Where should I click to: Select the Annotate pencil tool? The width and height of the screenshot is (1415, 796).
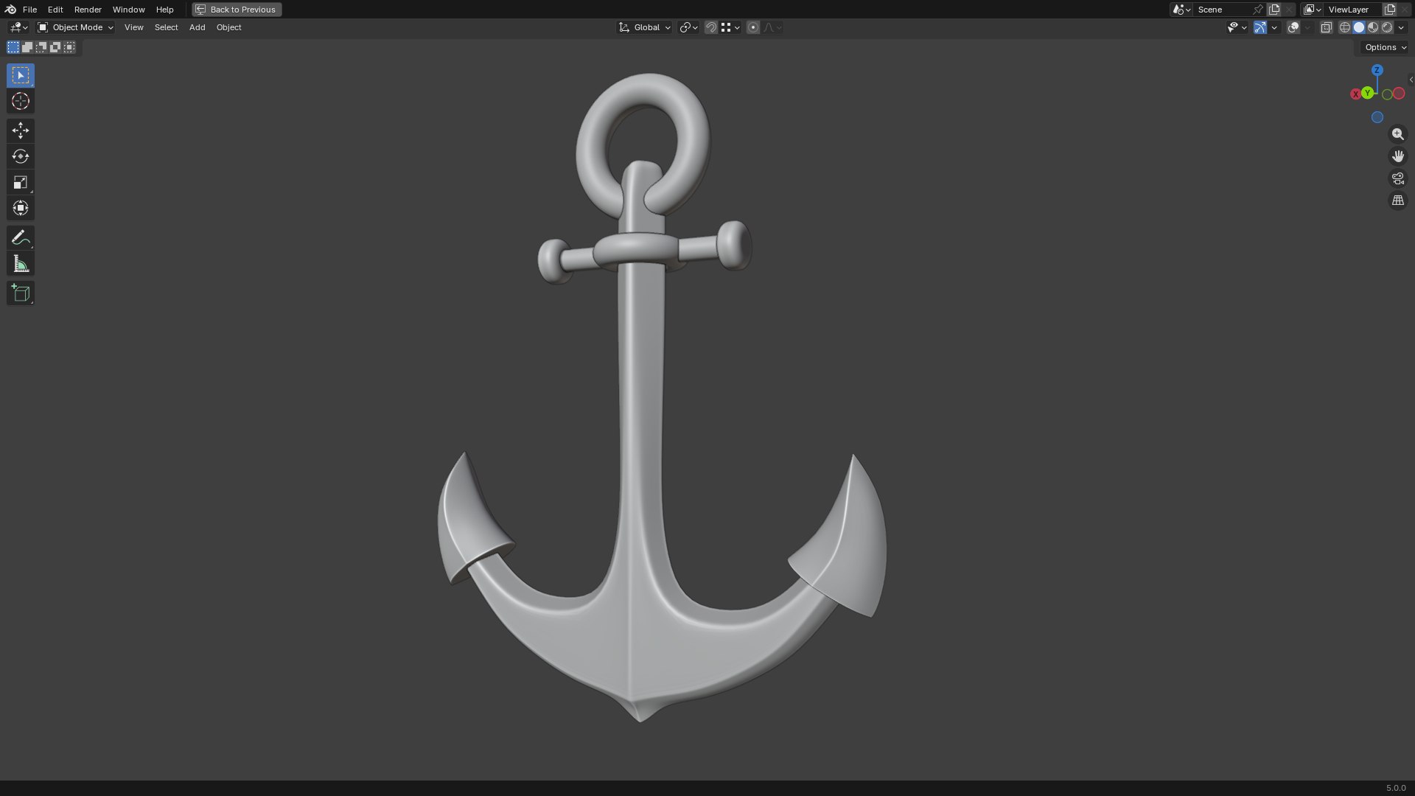point(21,237)
